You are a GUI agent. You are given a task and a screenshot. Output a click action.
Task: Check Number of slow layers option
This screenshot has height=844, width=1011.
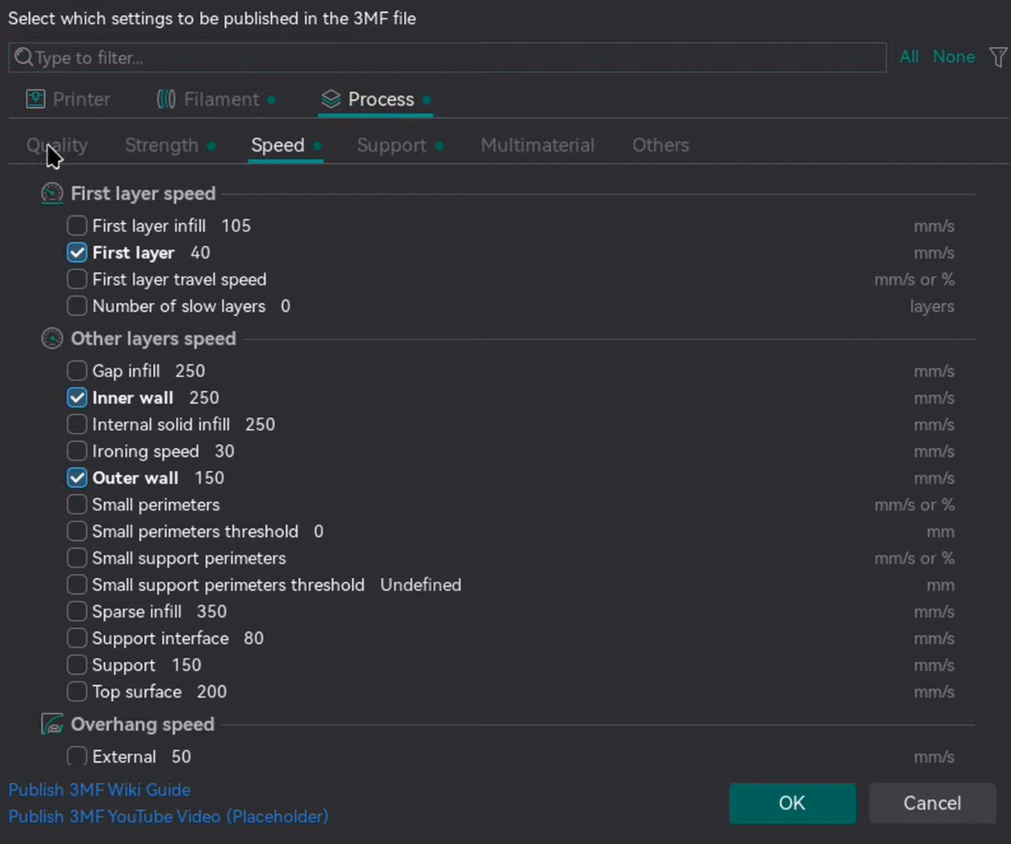(77, 306)
